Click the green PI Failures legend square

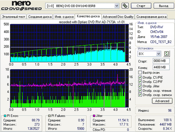pyautogui.click(x=50, y=116)
